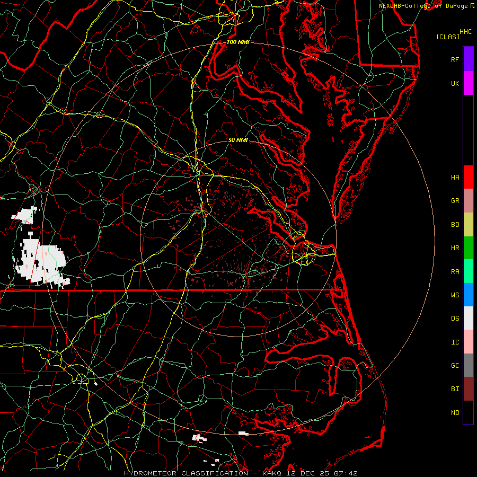Viewport: 477px width, 477px height.
Task: Click the UK legend label
Action: [x=455, y=83]
